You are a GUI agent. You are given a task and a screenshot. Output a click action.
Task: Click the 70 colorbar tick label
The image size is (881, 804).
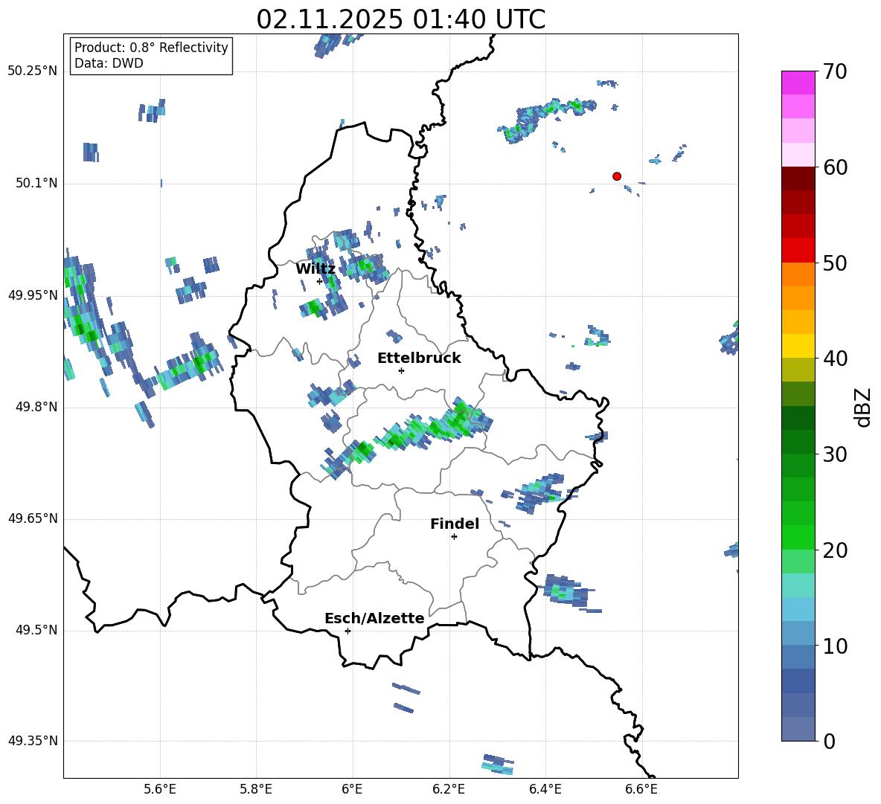point(837,72)
